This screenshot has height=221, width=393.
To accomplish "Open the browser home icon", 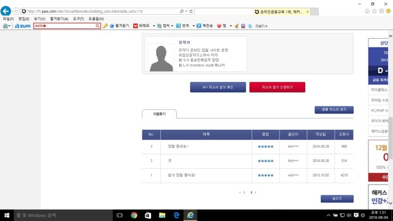I will pyautogui.click(x=367, y=11).
